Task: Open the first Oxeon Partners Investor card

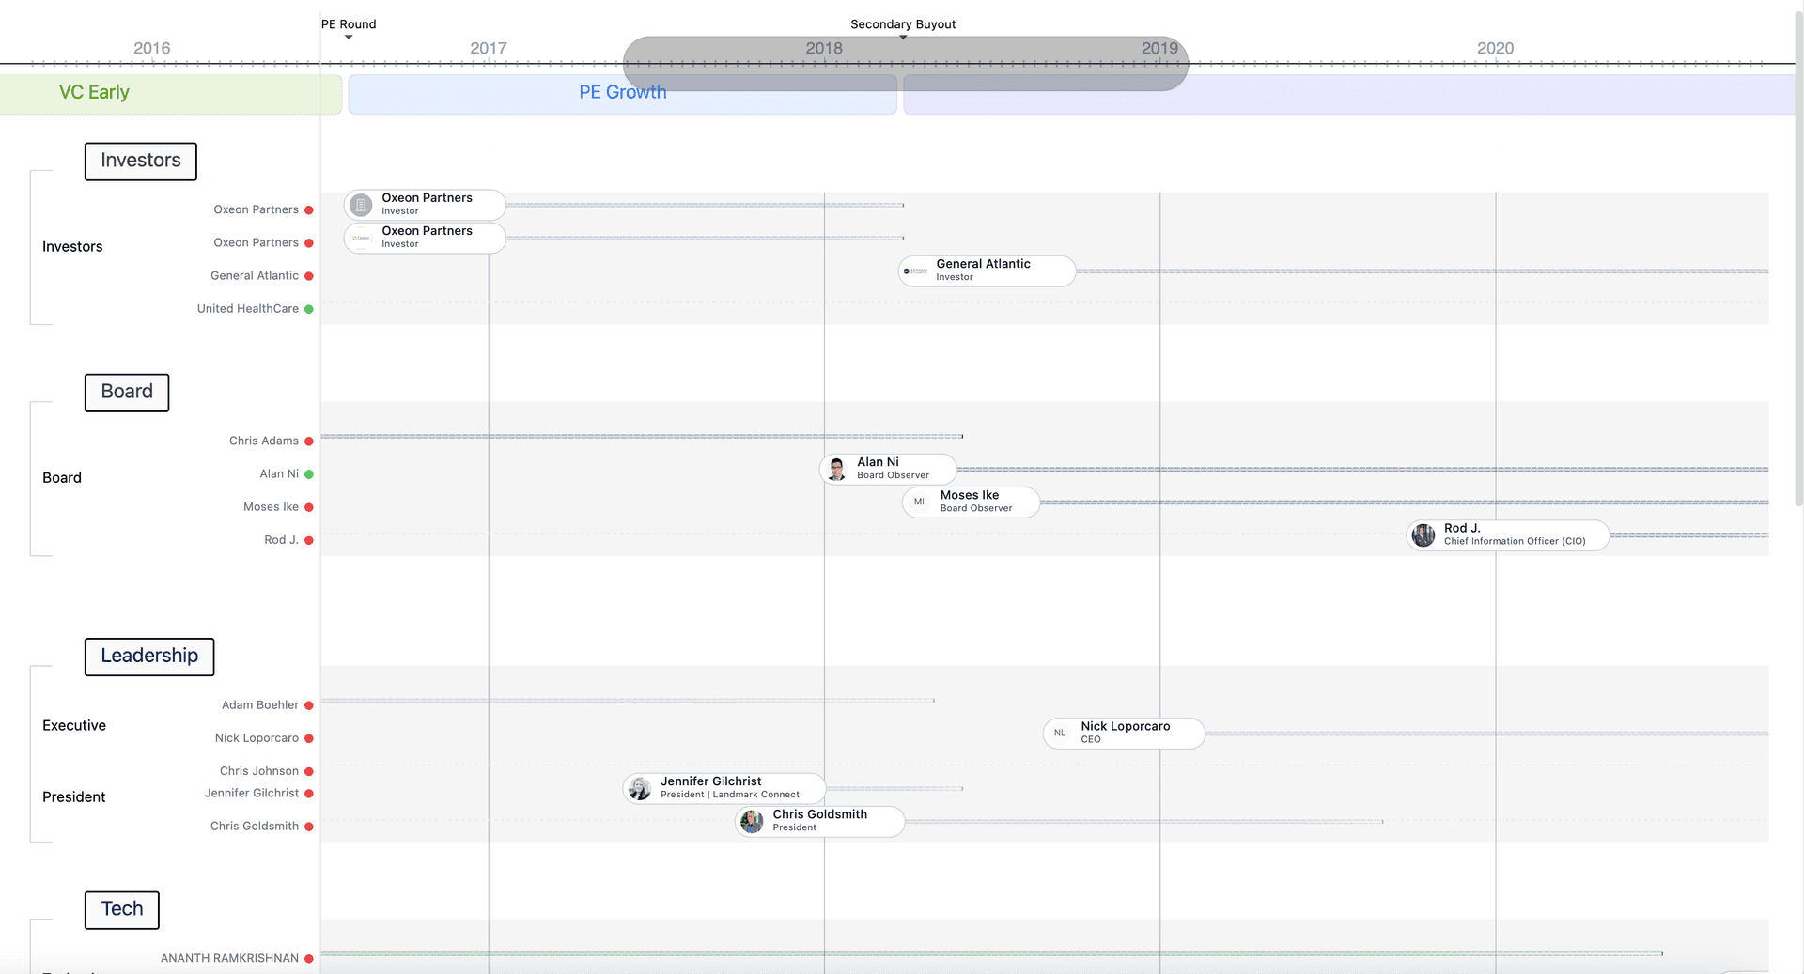Action: pos(425,205)
